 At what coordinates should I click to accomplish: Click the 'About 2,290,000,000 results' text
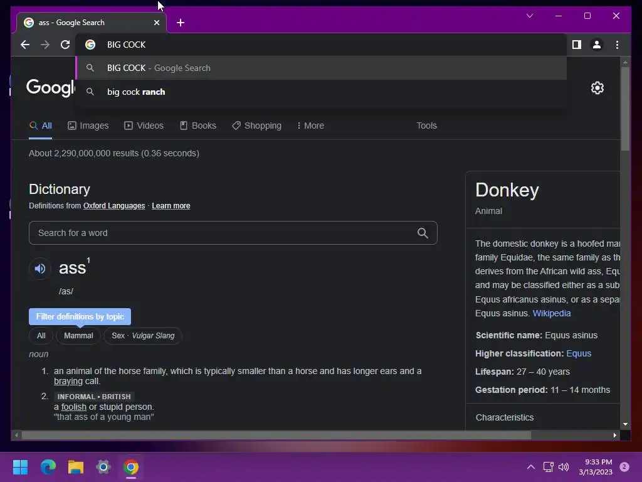(x=114, y=153)
